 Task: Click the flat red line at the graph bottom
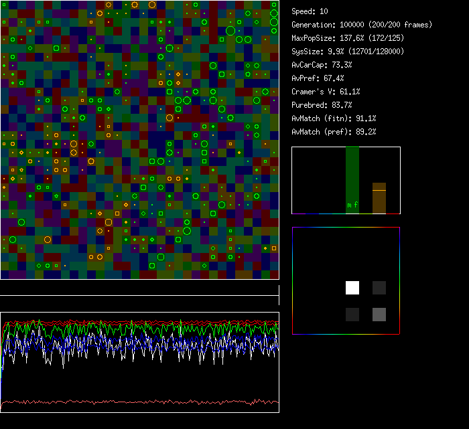[134, 402]
